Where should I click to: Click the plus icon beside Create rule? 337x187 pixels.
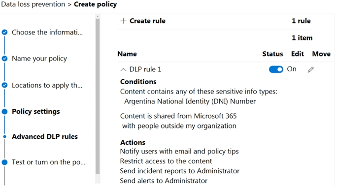pos(123,21)
